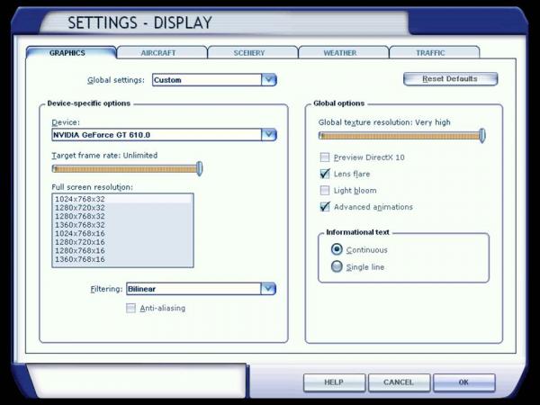Open the Traffic tab
Image resolution: width=540 pixels, height=405 pixels.
(x=435, y=53)
